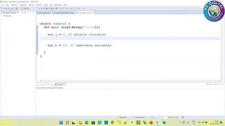Image resolution: width=225 pixels, height=126 pixels.
Task: Click the editor horizontal scrollbar right arrow
Action: tap(219, 81)
